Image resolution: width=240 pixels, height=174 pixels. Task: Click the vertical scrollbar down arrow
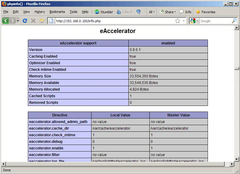coord(237,159)
